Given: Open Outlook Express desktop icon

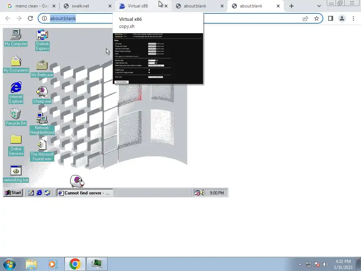Looking at the screenshot, I should click(x=42, y=40).
